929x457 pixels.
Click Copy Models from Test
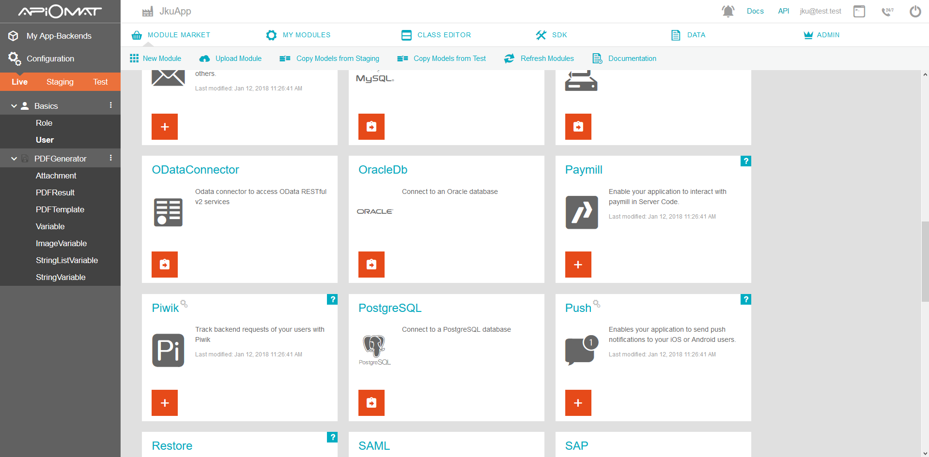pos(441,59)
